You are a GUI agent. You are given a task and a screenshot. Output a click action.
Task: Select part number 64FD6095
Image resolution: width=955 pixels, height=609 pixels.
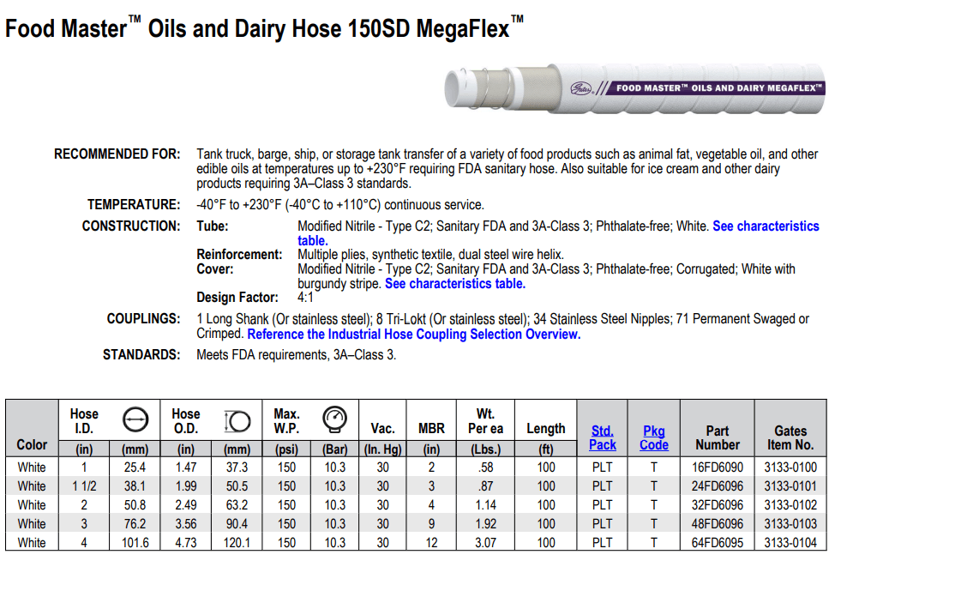[717, 543]
